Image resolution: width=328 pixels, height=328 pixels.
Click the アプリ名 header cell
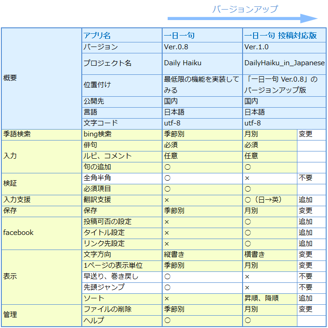click(122, 35)
